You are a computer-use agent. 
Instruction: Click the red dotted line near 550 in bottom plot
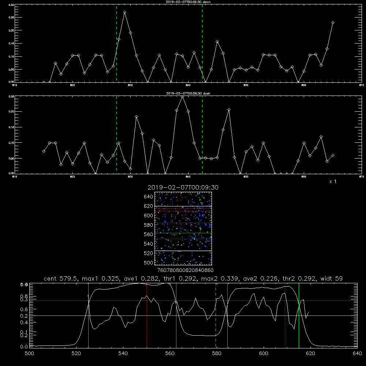(147, 315)
